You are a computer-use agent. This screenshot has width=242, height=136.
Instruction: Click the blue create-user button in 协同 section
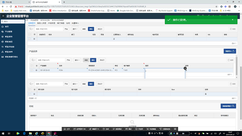coord(228,106)
